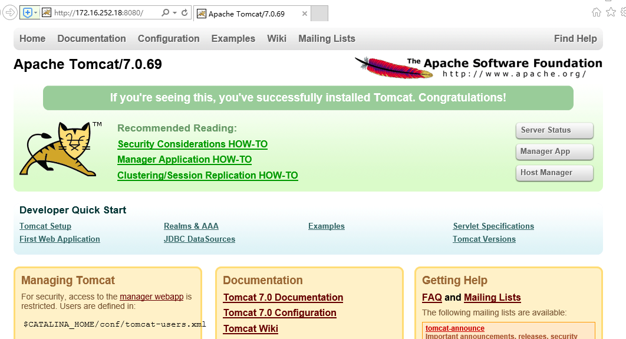
Task: Click the Apache Tomcat/7.0.69 page heading
Action: (x=88, y=64)
